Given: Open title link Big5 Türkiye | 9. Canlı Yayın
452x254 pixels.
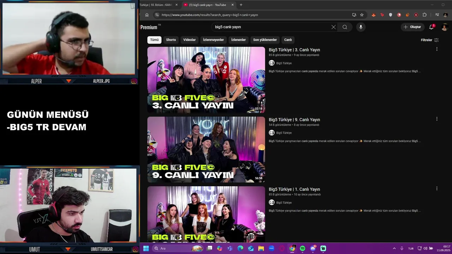Looking at the screenshot, I should (294, 120).
